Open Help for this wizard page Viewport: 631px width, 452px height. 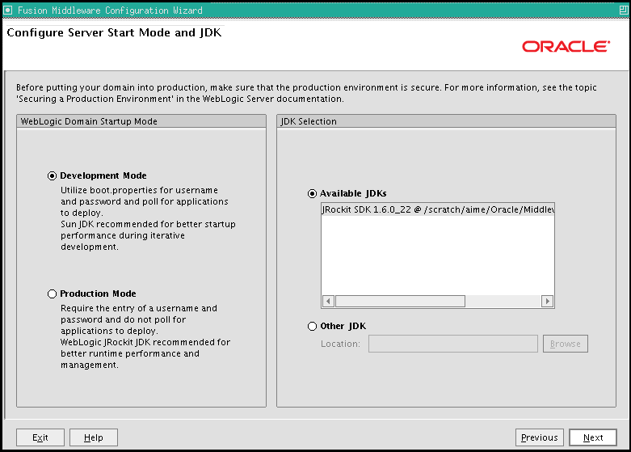click(x=94, y=437)
